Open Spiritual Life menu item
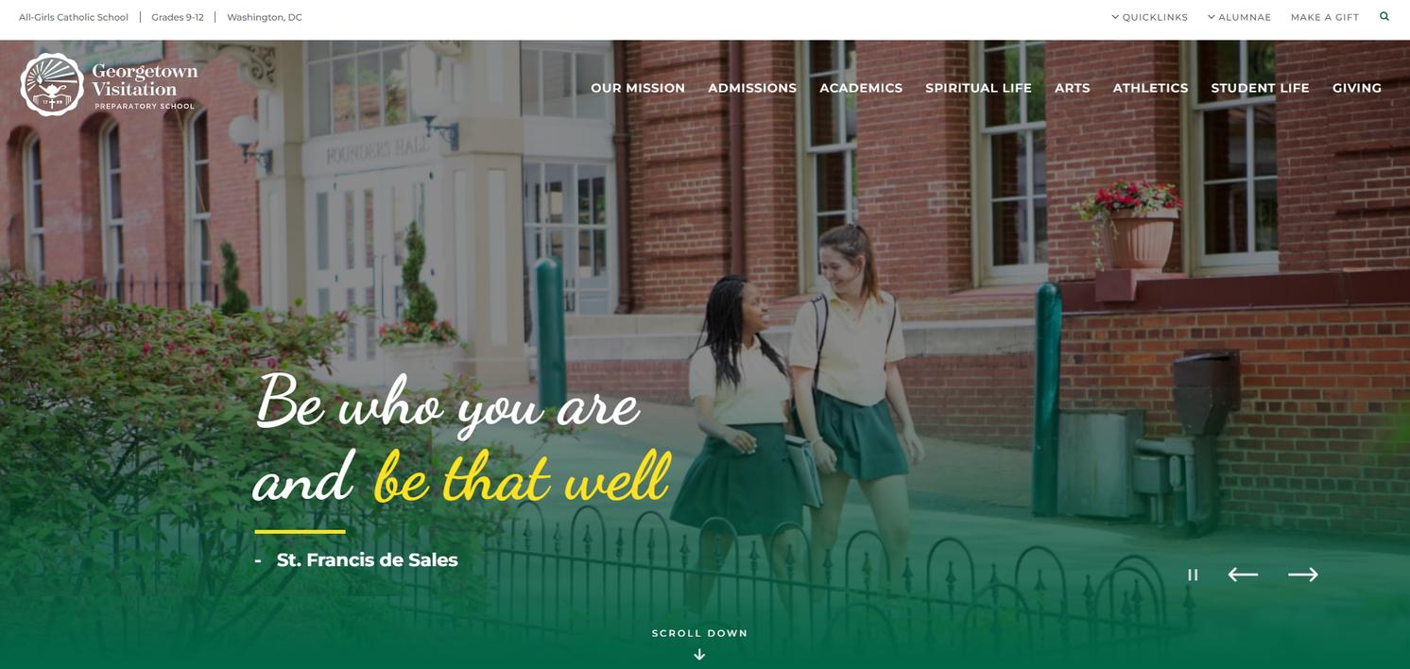 tap(978, 88)
